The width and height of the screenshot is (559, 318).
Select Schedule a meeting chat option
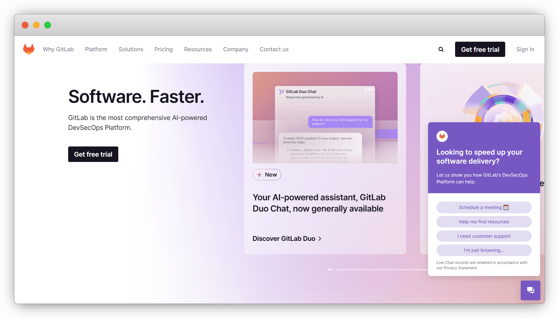tap(484, 207)
